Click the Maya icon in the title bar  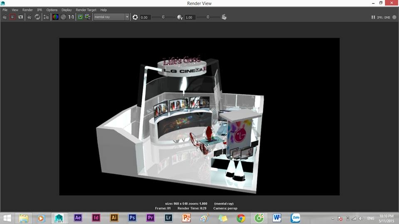tap(3, 3)
